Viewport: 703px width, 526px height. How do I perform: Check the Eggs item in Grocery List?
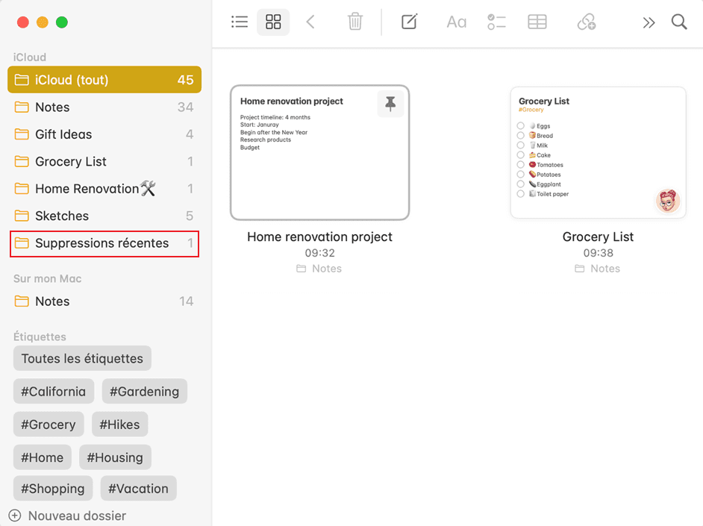[521, 127]
